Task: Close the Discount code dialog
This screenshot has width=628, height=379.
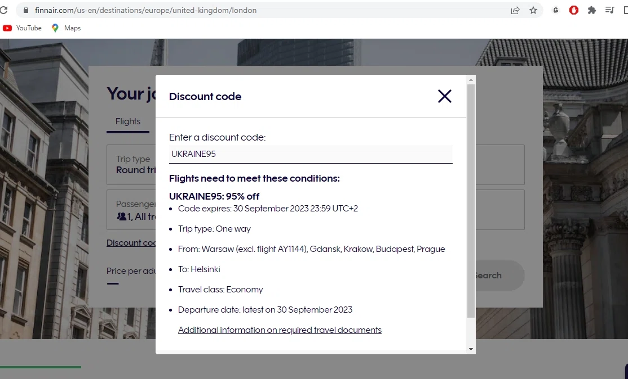Action: 445,96
